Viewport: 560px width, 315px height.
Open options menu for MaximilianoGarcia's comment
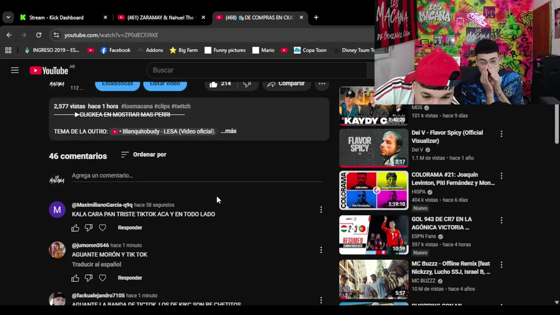[x=321, y=210]
